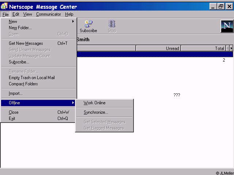Click the Subscribe toolbar icon
Viewport: 234px width, 175px height.
coord(88,26)
